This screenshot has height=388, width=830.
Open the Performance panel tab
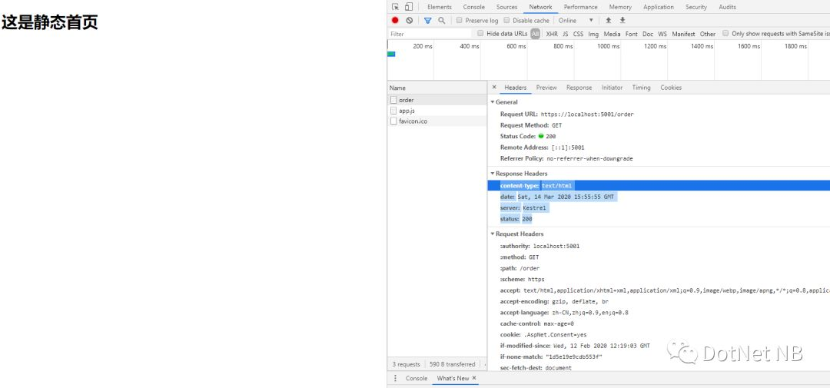[580, 7]
